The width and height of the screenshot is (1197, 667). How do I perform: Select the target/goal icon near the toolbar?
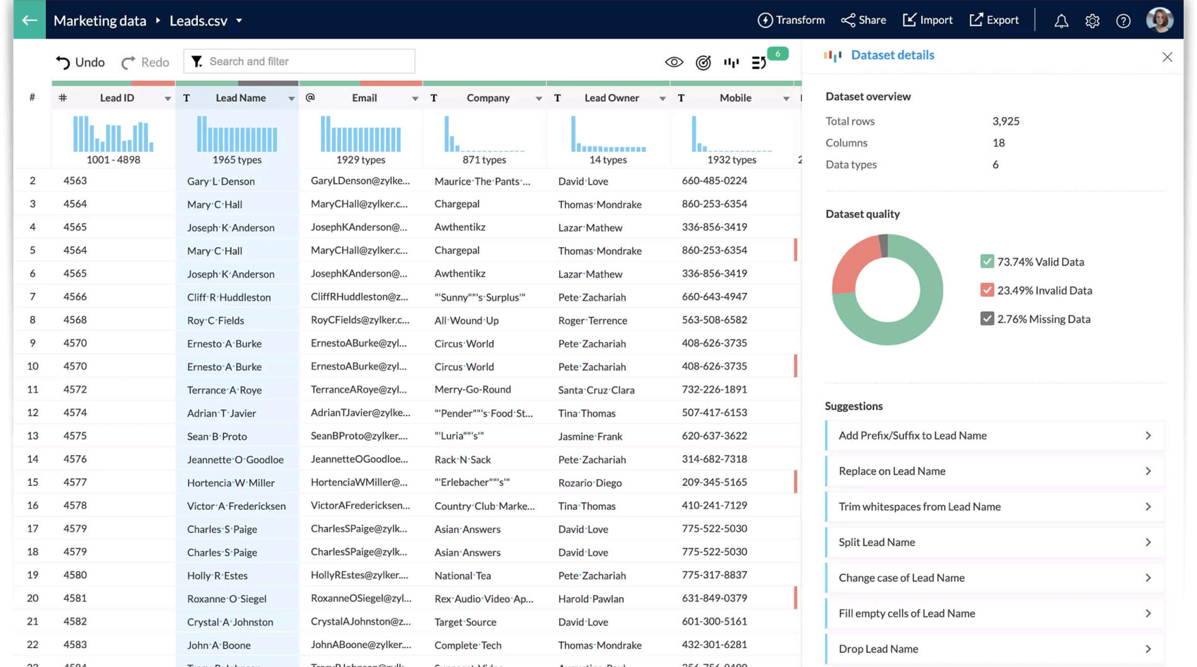pos(703,62)
